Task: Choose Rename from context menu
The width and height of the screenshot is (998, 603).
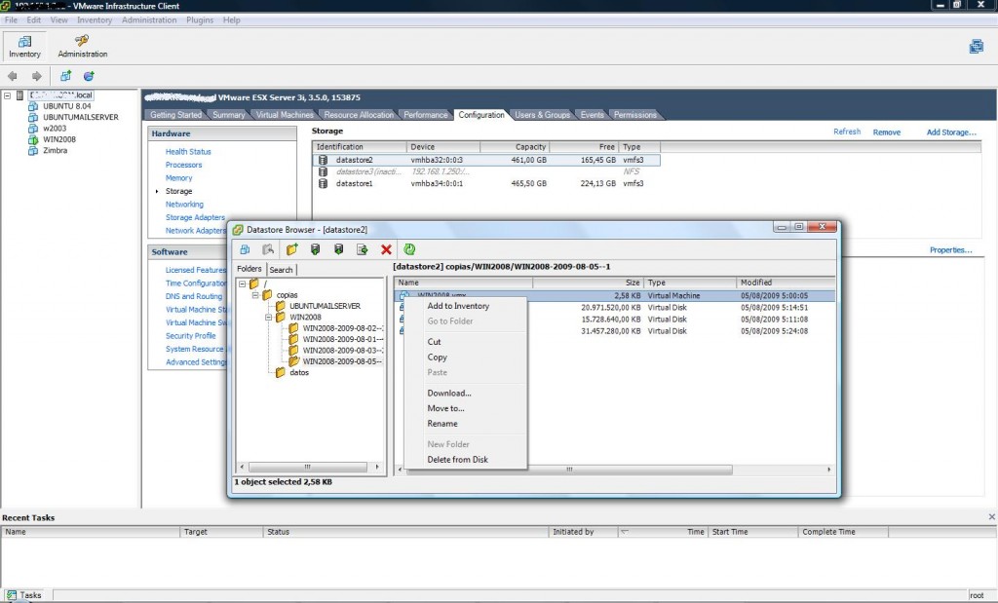Action: 442,424
